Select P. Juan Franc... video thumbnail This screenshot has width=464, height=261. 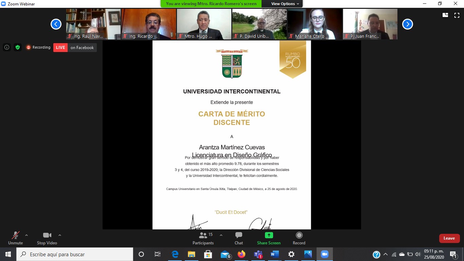(x=370, y=24)
